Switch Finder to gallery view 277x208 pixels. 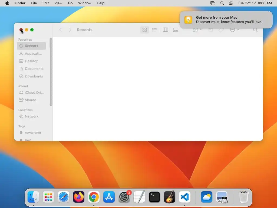(x=176, y=30)
